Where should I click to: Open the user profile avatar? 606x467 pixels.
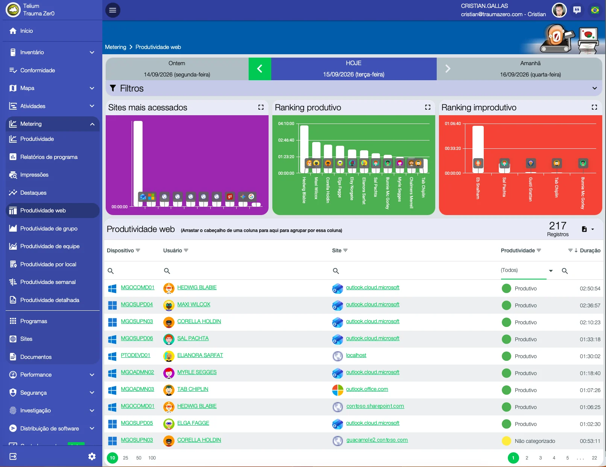(x=559, y=10)
